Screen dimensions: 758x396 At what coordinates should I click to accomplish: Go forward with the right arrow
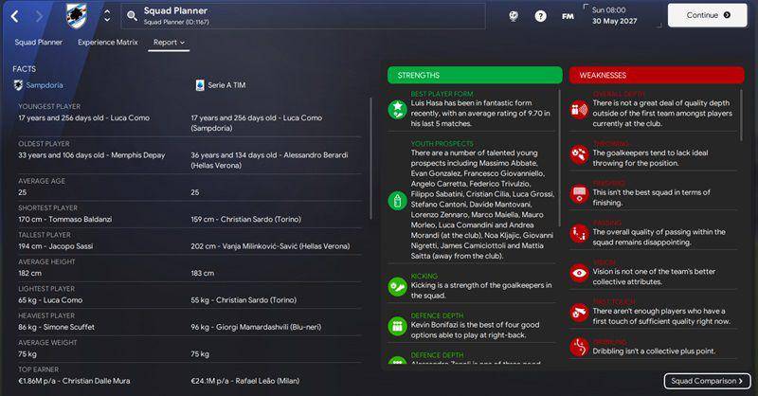(39, 16)
